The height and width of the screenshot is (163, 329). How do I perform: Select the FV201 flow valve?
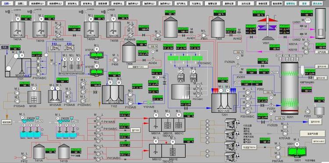pos(271,105)
